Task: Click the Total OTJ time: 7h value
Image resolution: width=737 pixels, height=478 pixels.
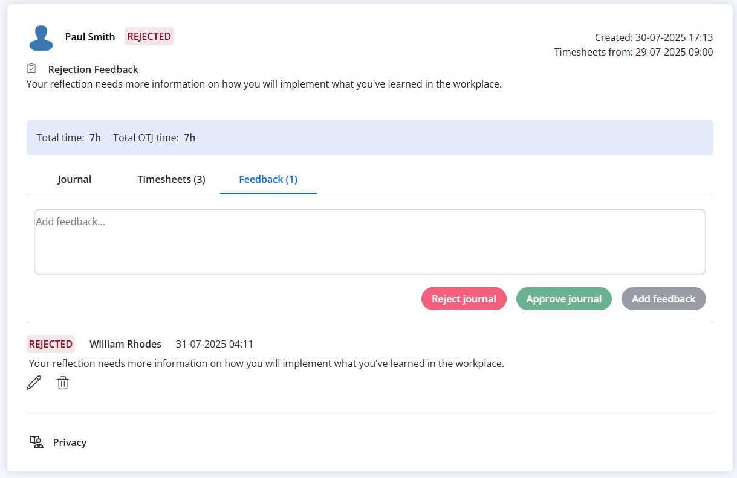Action: (x=154, y=138)
